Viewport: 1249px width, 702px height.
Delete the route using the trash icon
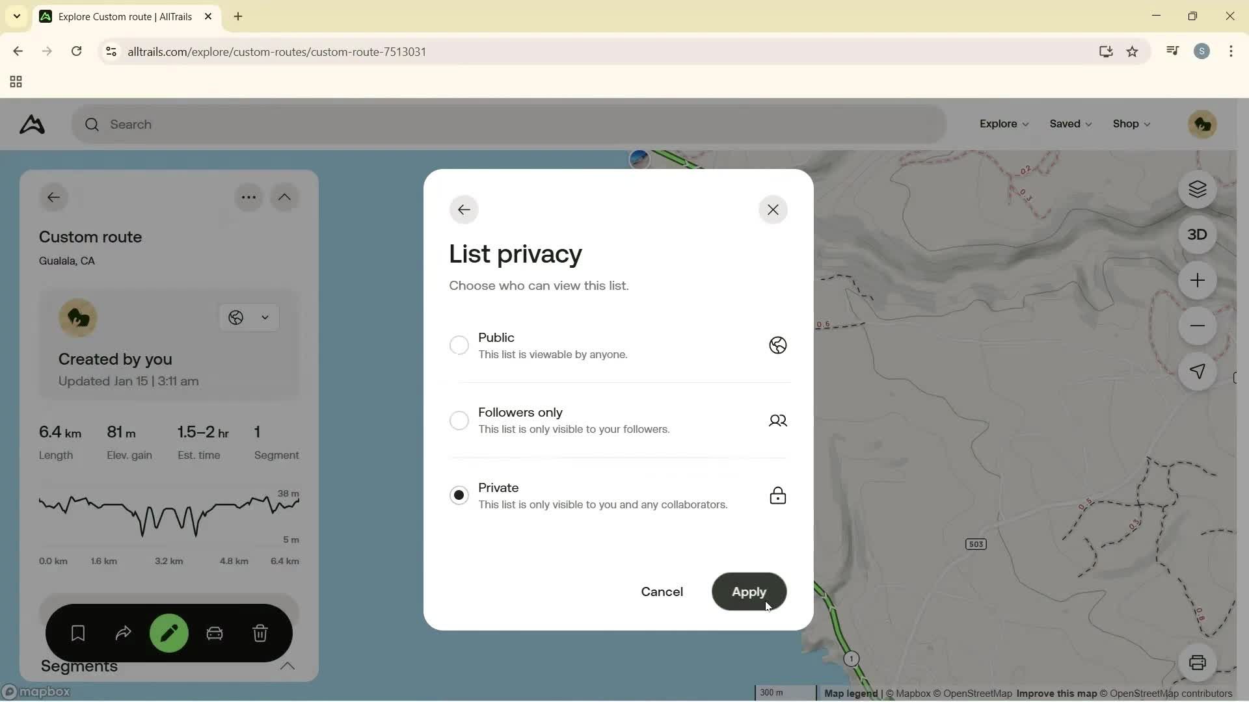pyautogui.click(x=260, y=632)
